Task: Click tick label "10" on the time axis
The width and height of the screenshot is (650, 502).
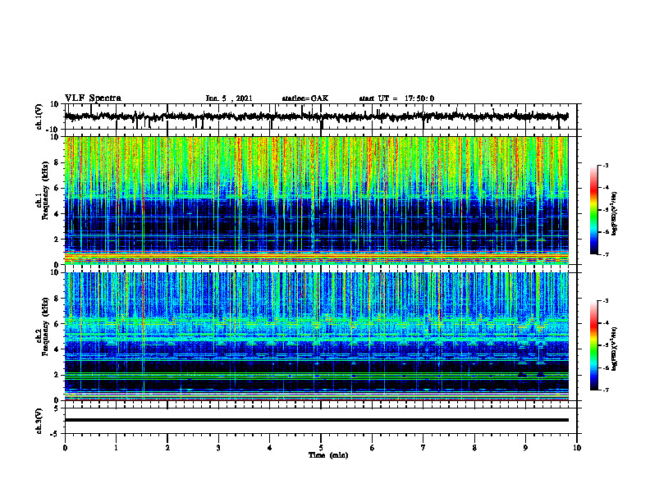Action: (x=577, y=448)
